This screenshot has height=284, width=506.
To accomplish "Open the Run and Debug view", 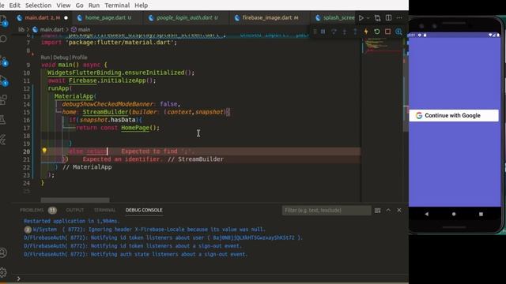I will coord(4,80).
